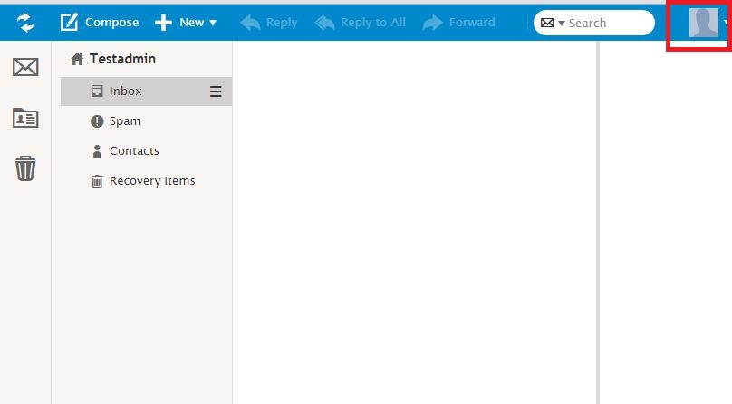732x404 pixels.
Task: Compose a new email message
Action: pyautogui.click(x=100, y=22)
